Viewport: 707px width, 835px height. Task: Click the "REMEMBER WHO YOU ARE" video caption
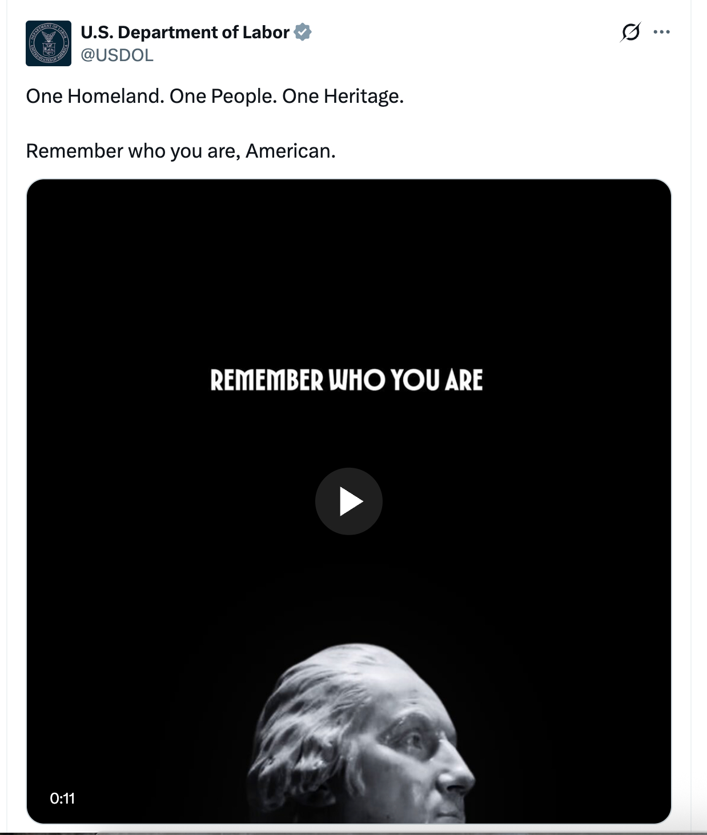[x=346, y=380]
